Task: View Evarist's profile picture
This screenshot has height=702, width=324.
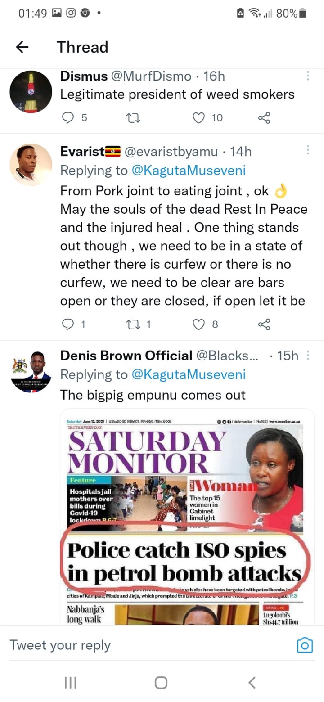Action: [31, 165]
